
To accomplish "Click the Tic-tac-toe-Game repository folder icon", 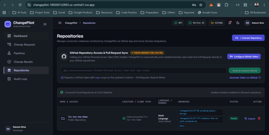I will click(x=63, y=118).
